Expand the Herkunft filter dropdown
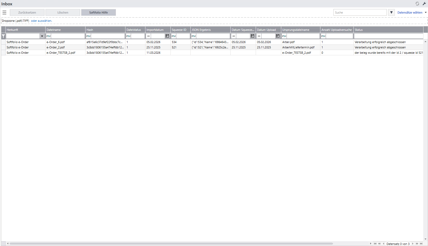 tap(42, 36)
